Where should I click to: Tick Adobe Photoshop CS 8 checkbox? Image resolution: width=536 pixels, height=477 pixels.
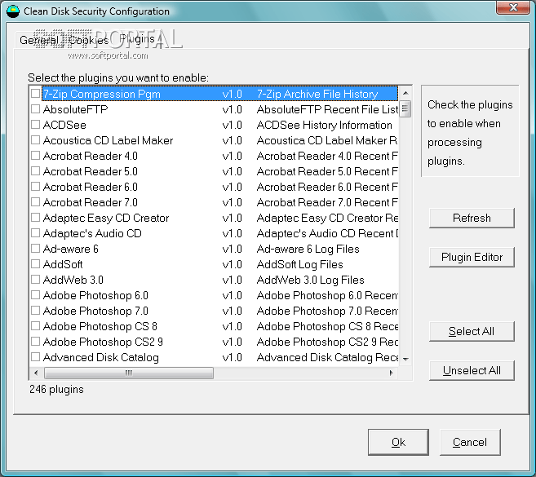coord(36,325)
